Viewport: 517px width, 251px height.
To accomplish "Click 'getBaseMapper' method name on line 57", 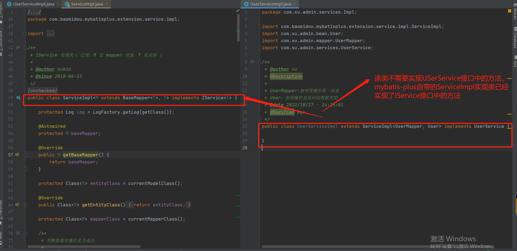I will [x=80, y=155].
